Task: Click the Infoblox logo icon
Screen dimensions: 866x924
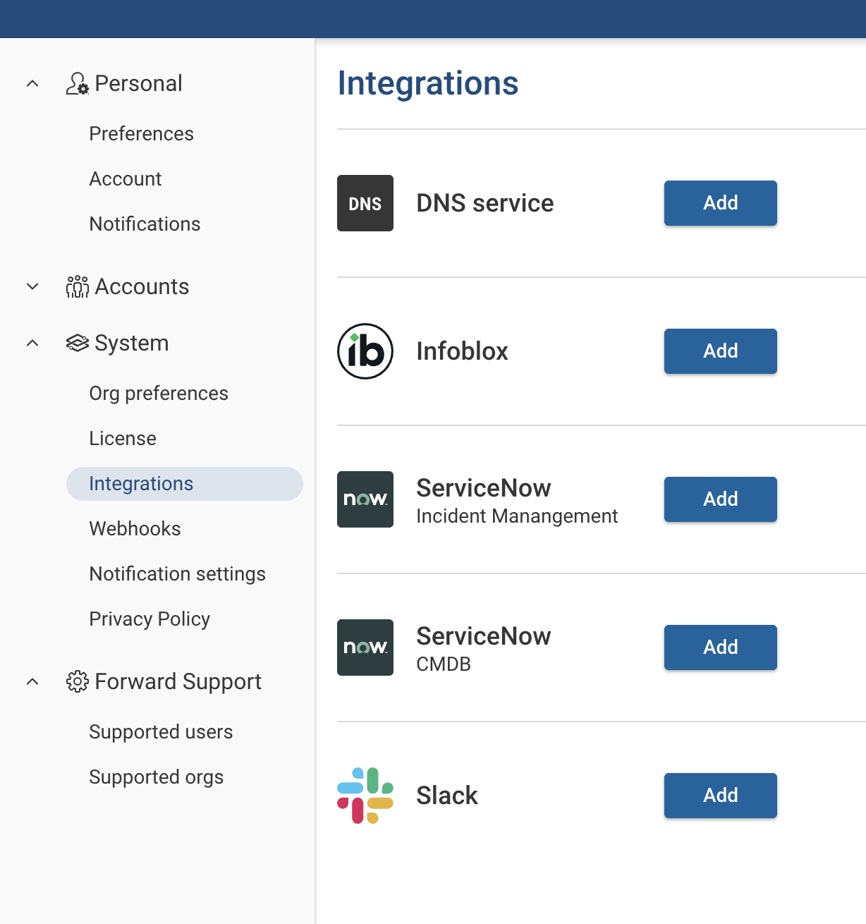Action: pos(365,351)
